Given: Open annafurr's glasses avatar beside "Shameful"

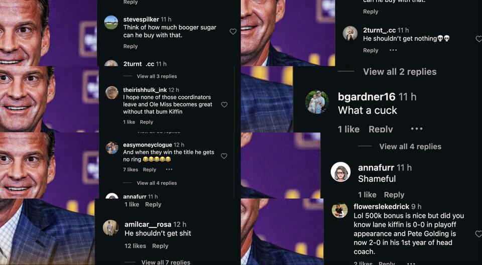Looking at the screenshot, I should coord(340,172).
